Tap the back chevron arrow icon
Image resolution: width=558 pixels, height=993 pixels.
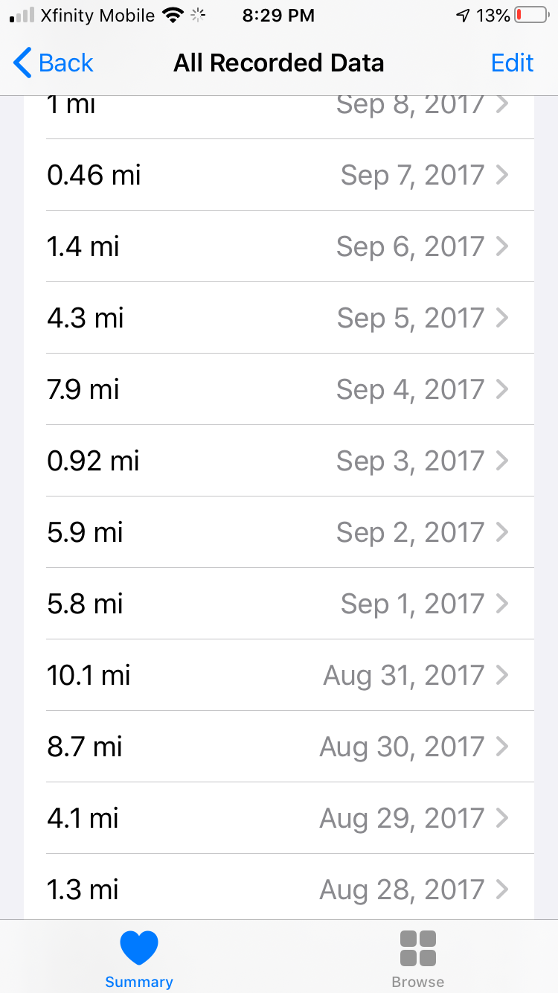[22, 63]
